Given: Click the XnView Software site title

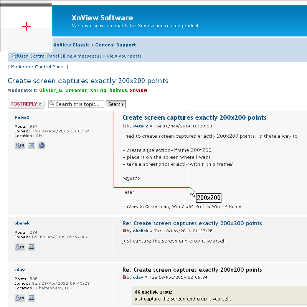Looking at the screenshot, I should (102, 18).
